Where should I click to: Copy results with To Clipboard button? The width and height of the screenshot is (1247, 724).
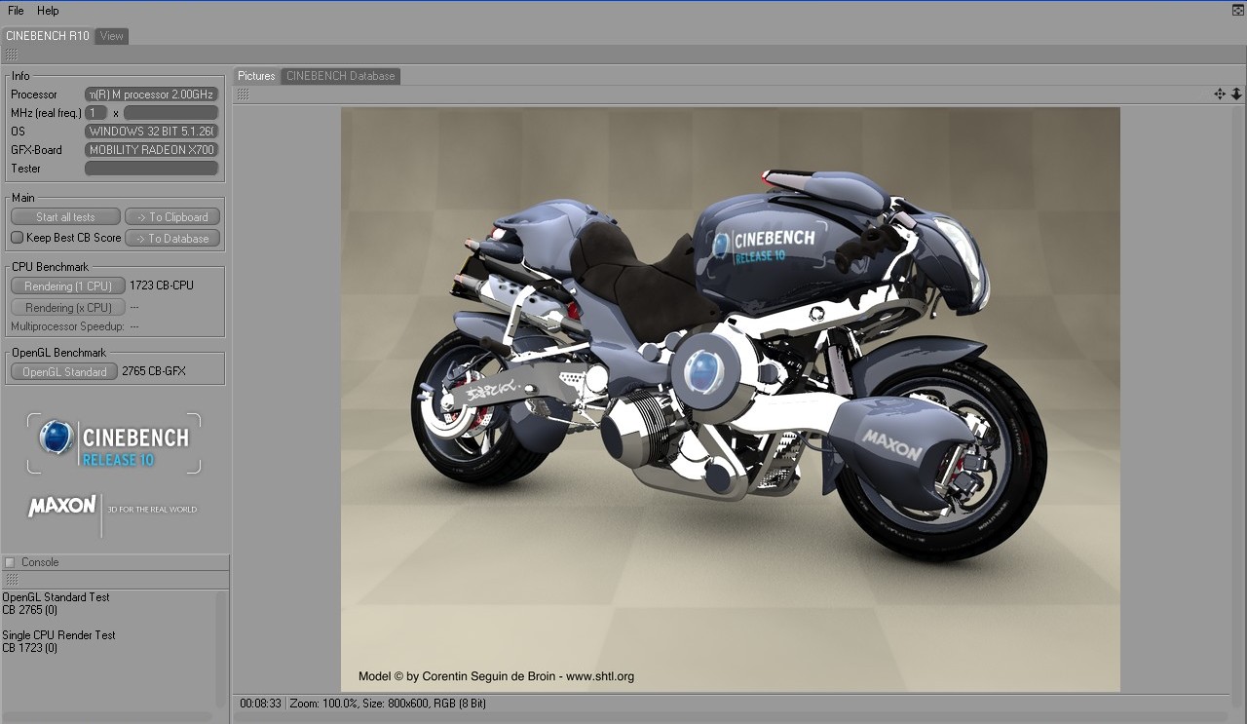172,217
